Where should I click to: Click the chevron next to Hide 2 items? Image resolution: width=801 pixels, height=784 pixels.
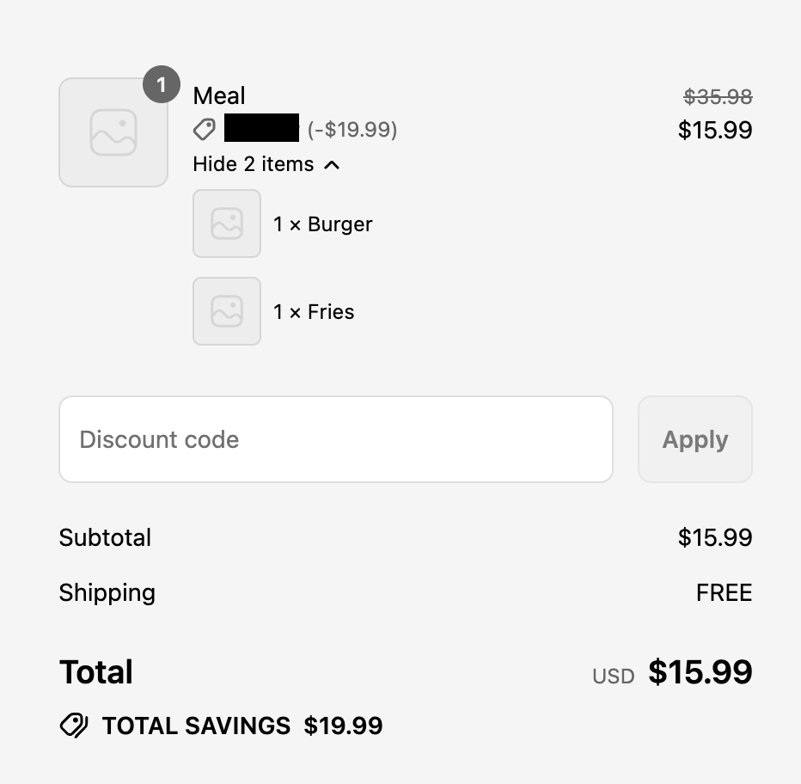(333, 164)
